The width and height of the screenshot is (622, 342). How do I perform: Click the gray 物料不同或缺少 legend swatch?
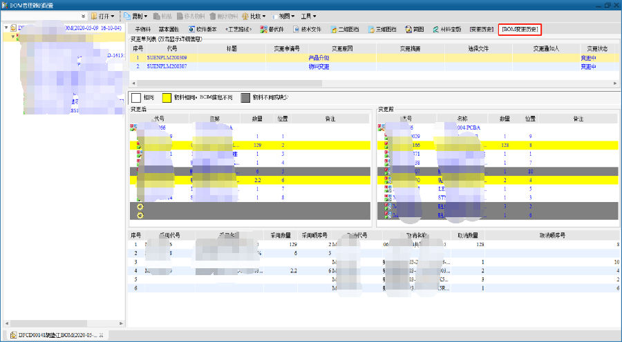(245, 98)
